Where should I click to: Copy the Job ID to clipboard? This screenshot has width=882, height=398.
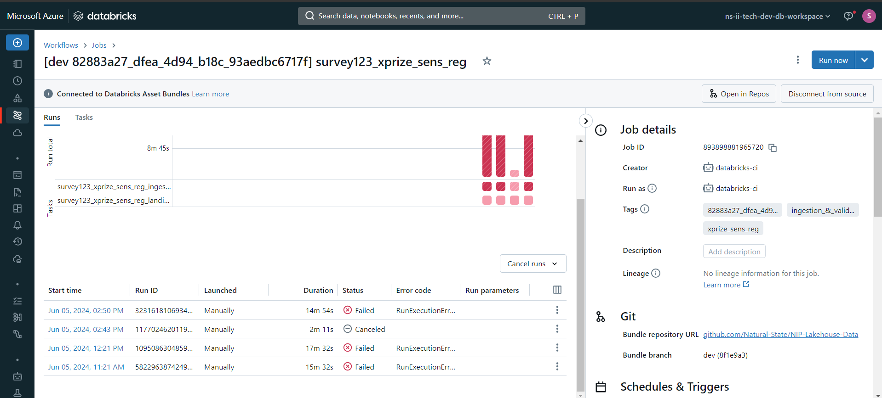coord(773,148)
